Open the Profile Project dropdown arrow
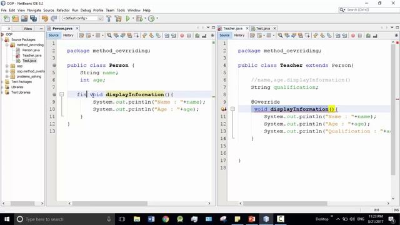 (157, 18)
